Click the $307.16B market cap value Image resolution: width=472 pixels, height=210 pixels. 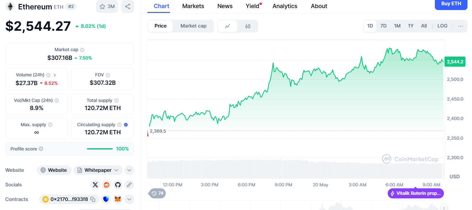[x=60, y=58]
